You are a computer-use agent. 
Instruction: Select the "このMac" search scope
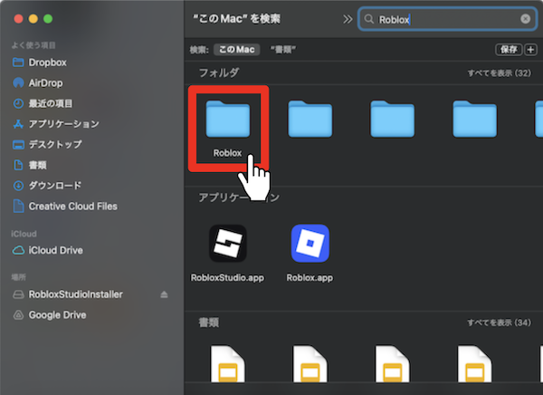click(236, 49)
